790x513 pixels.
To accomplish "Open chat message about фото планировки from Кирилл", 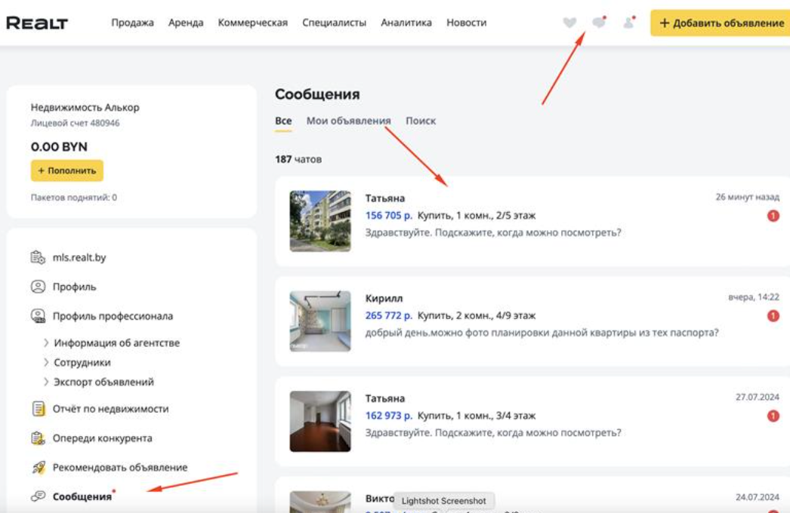I will [x=542, y=333].
